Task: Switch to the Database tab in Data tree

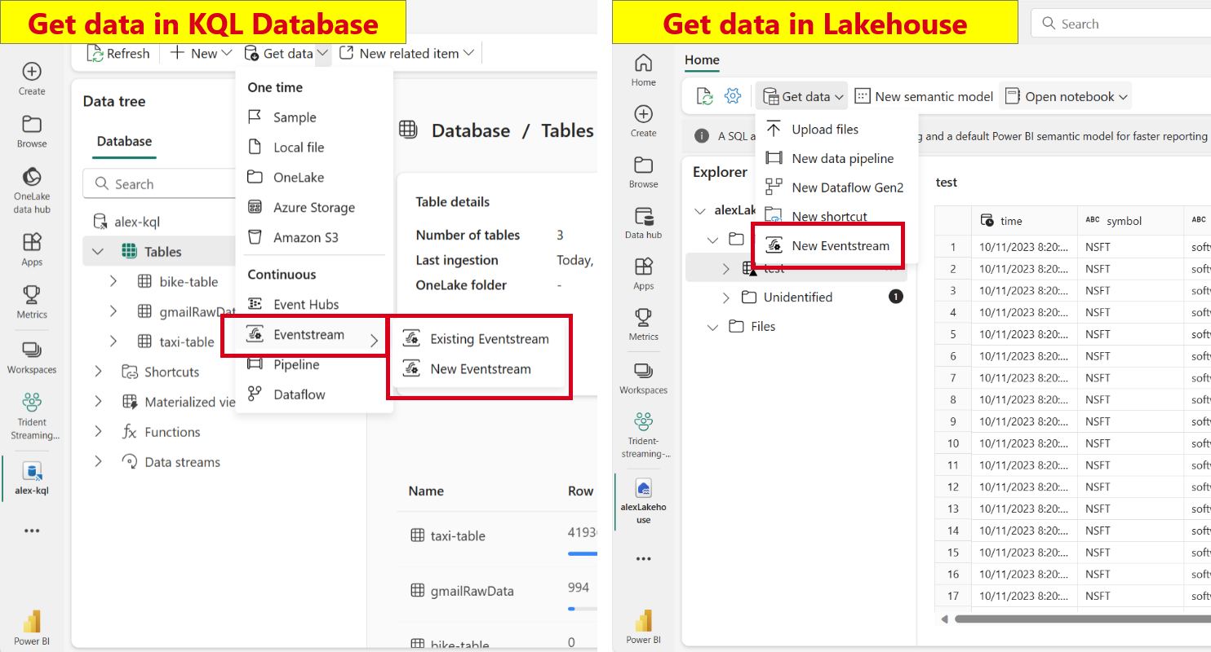Action: [124, 142]
